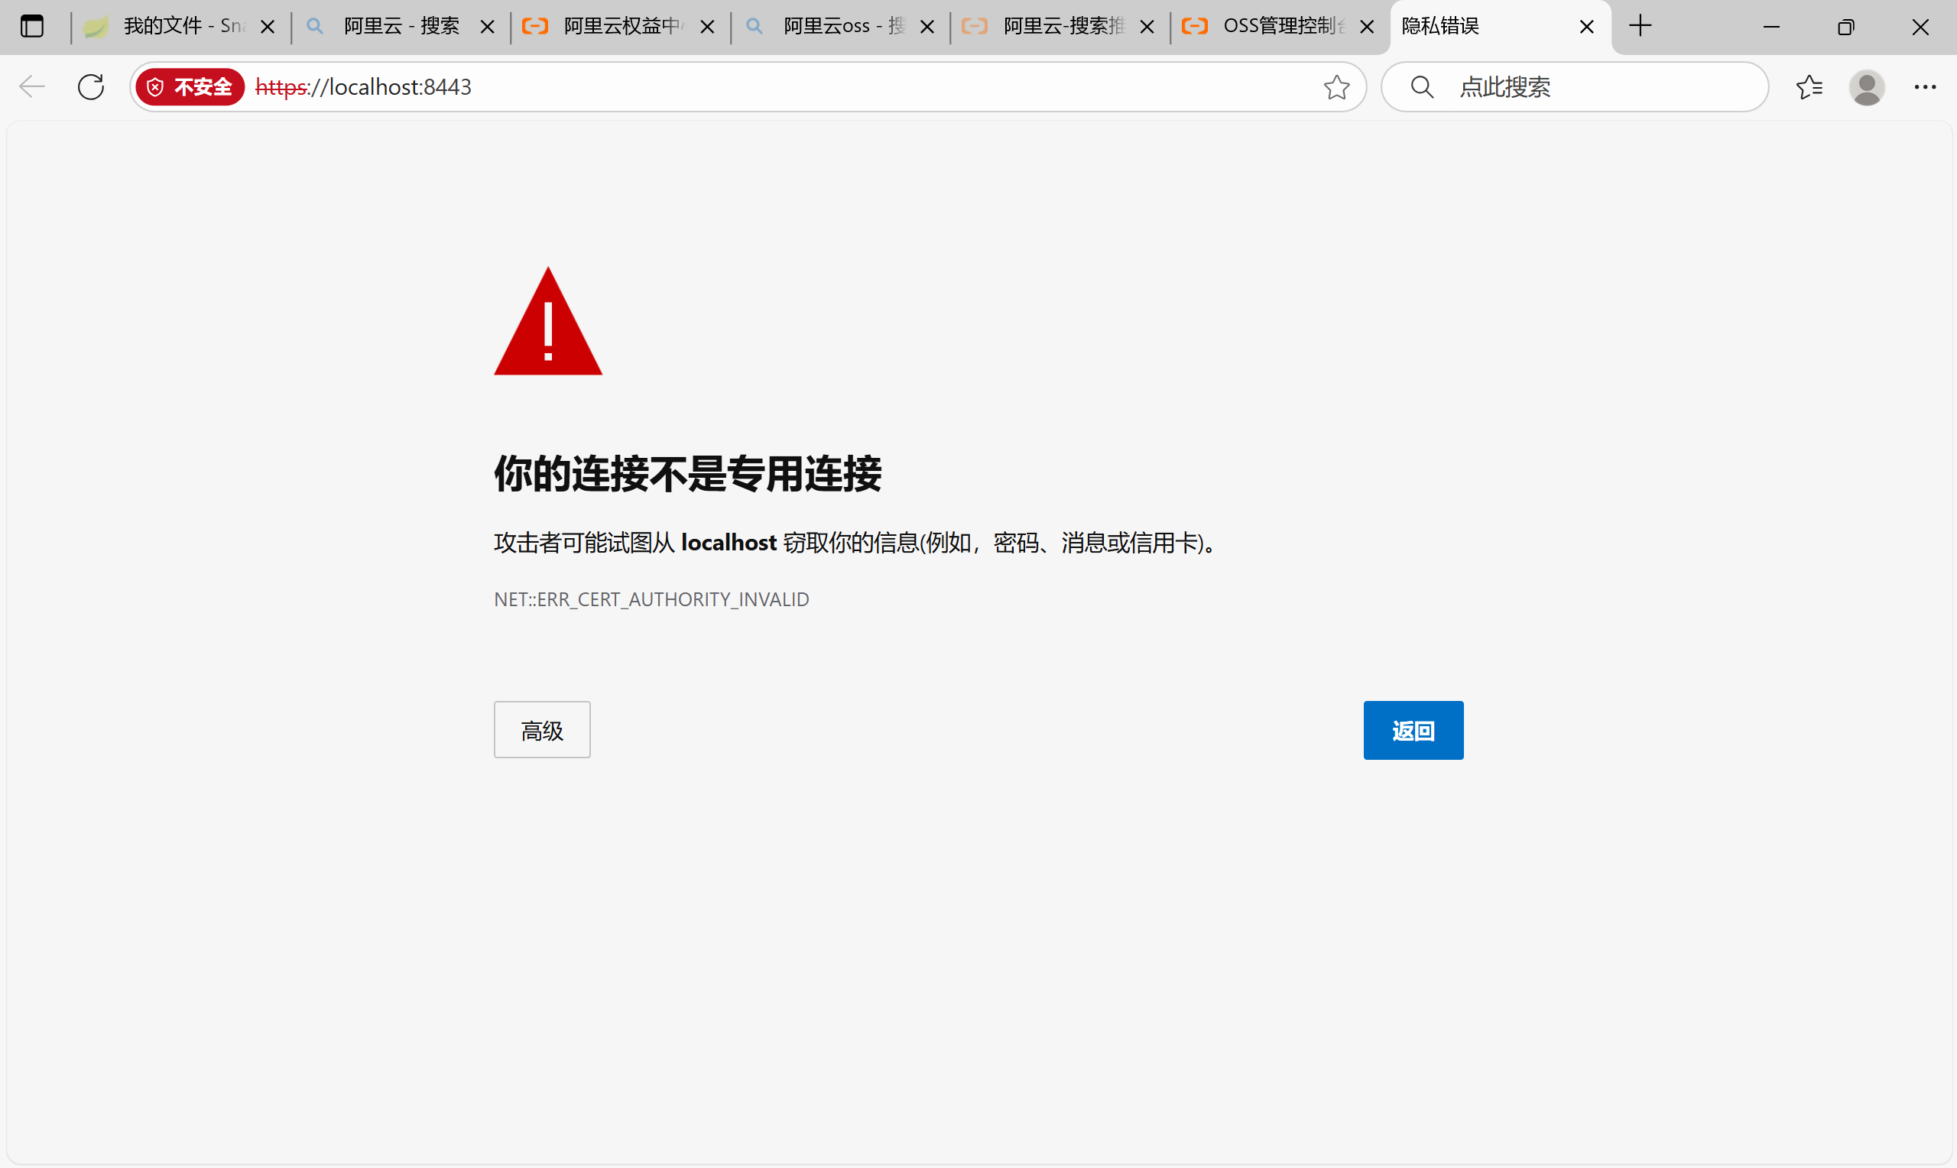Open the favorites list icon
The image size is (1957, 1168).
coord(1809,86)
